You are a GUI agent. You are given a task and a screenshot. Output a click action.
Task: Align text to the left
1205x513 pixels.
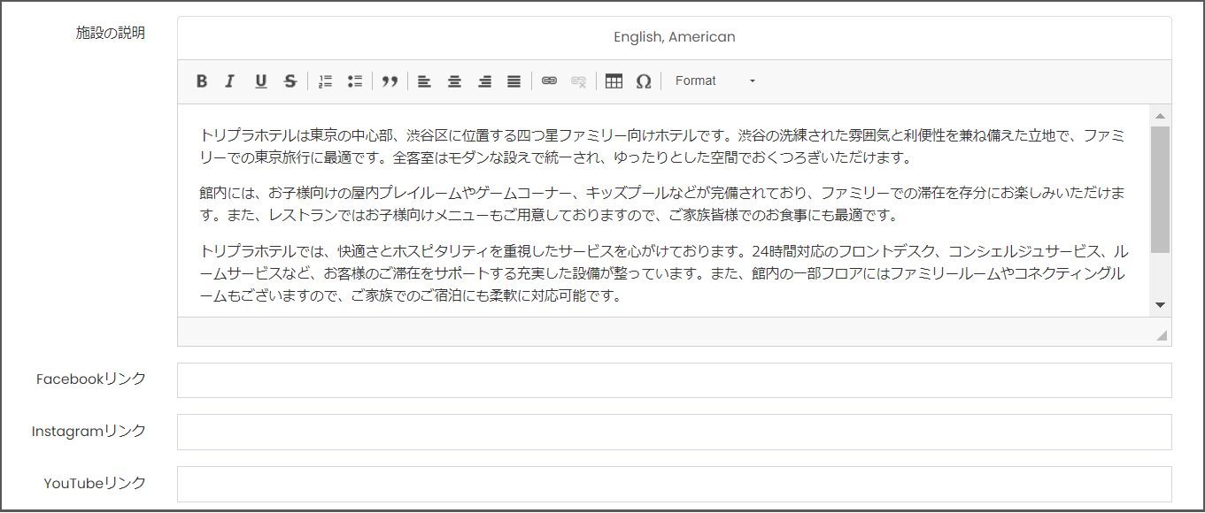click(425, 81)
